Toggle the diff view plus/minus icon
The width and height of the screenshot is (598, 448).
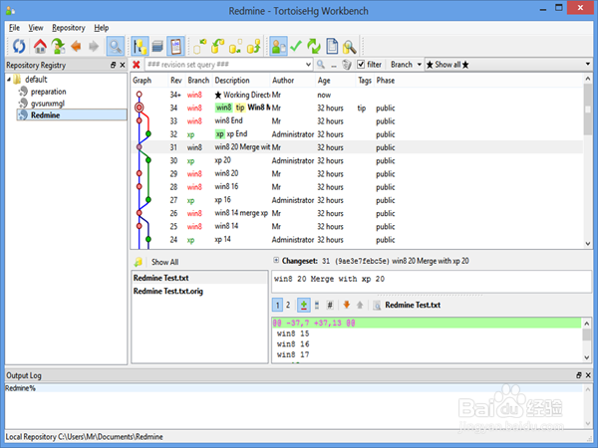(304, 305)
